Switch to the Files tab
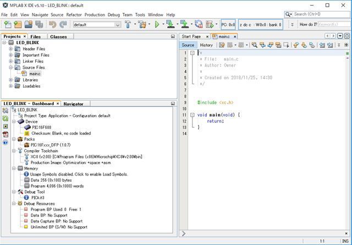Screen dimensions: 352x245 point(35,37)
